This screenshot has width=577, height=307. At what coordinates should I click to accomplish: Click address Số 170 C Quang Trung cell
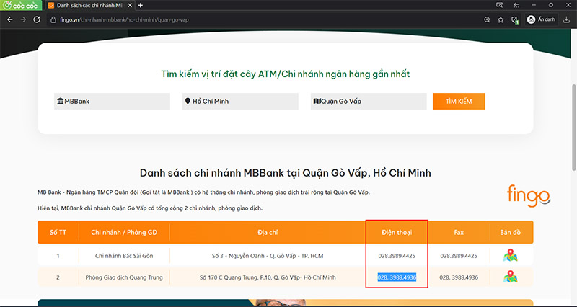[268, 277]
